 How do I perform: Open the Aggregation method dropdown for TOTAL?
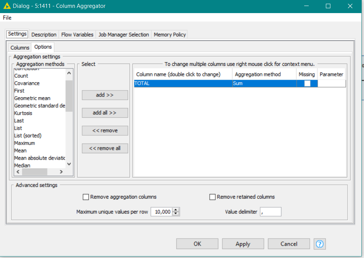pos(264,83)
